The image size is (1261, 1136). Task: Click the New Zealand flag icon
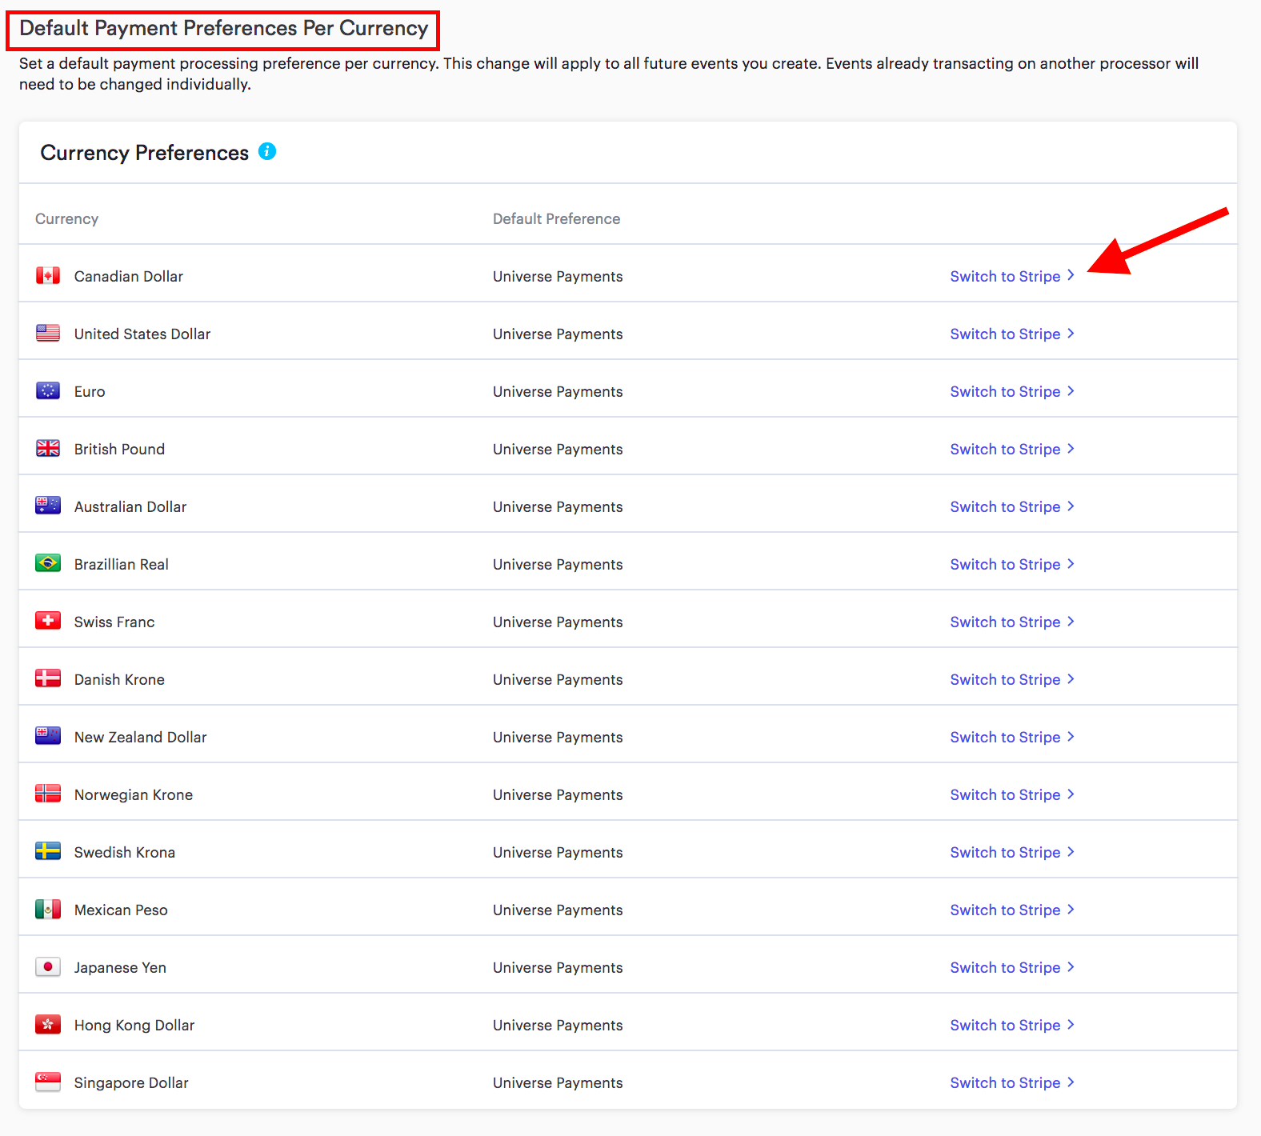[x=48, y=737]
